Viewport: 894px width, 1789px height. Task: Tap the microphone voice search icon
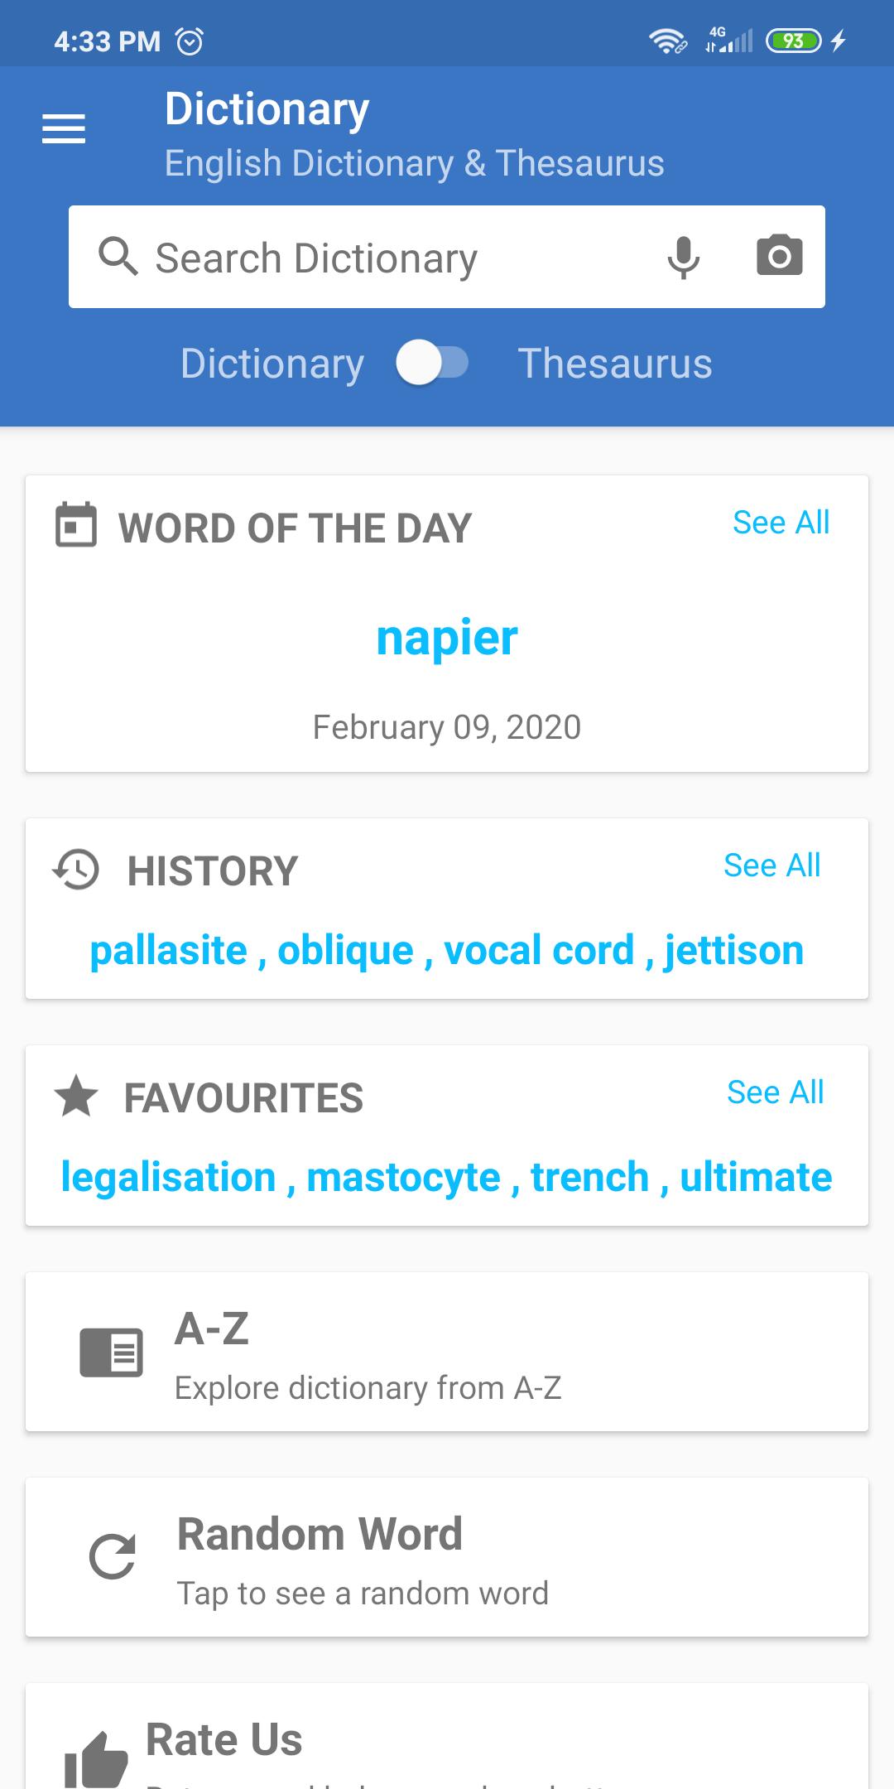(684, 257)
